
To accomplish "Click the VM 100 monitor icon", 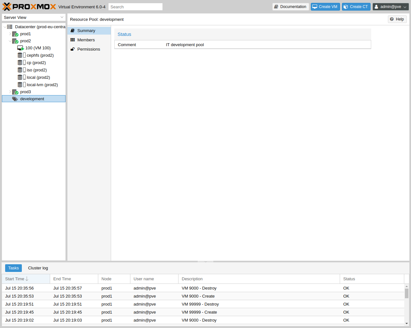I will pos(21,48).
